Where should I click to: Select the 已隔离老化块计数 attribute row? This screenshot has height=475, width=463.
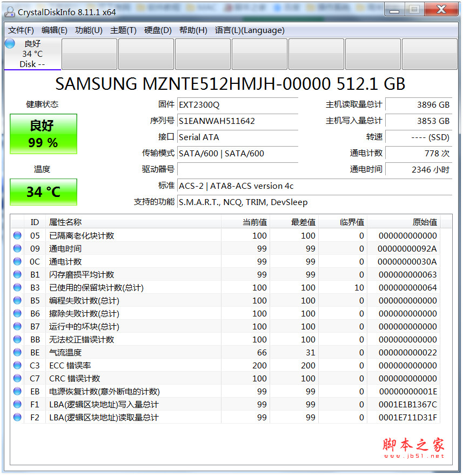(226, 235)
